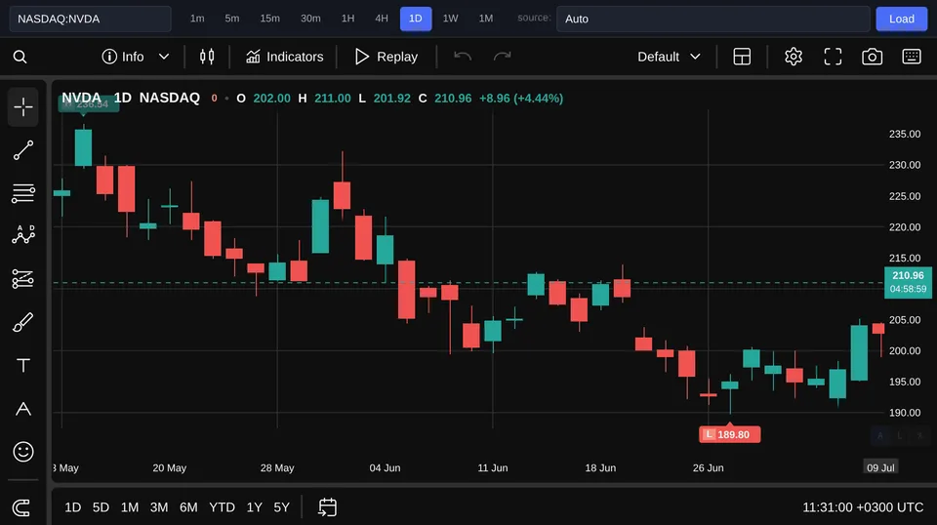Open the forecasting and measurement tools
937x525 pixels.
[x=23, y=279]
